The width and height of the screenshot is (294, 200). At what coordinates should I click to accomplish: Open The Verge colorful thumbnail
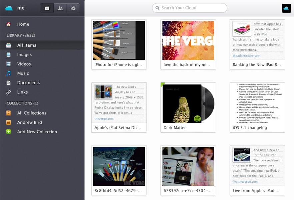188,40
